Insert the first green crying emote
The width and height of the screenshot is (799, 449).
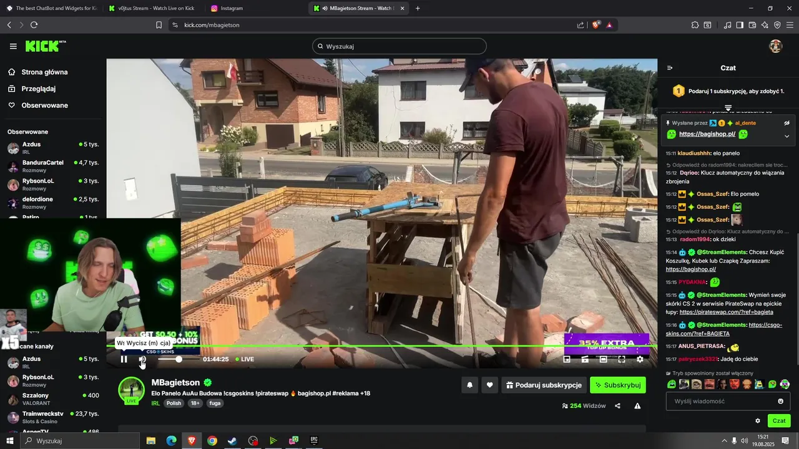pos(672,384)
